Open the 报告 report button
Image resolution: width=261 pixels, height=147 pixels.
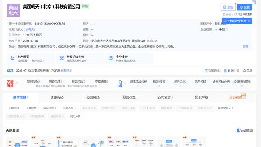(228, 7)
